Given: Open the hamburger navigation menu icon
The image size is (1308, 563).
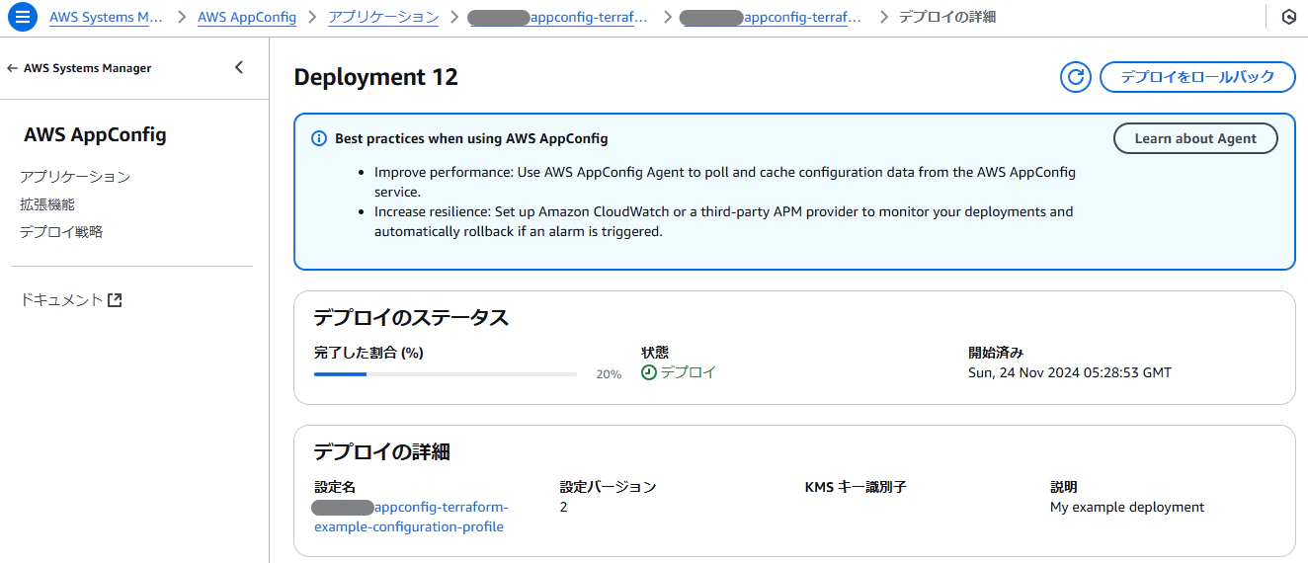Looking at the screenshot, I should point(22,17).
